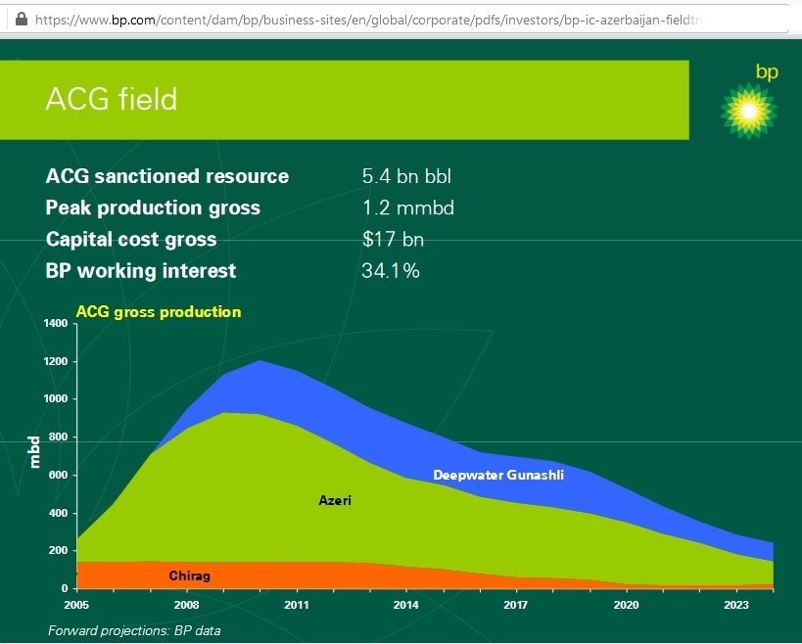The width and height of the screenshot is (802, 644).
Task: Click the y-axis value 1400
Action: (55, 323)
